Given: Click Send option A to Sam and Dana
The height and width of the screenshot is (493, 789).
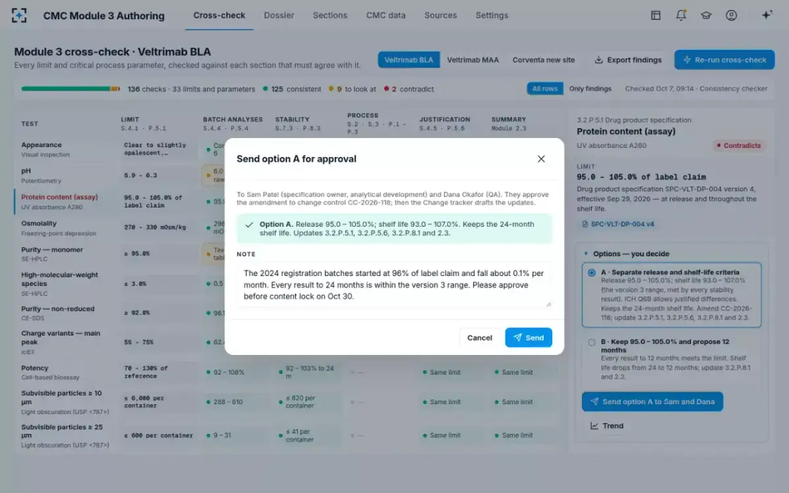Looking at the screenshot, I should 652,402.
